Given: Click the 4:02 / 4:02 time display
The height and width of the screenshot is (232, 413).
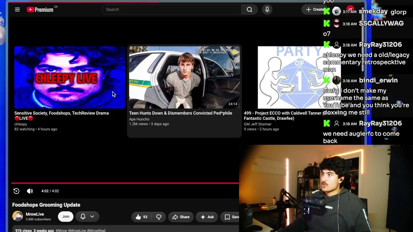Looking at the screenshot, I should point(50,191).
